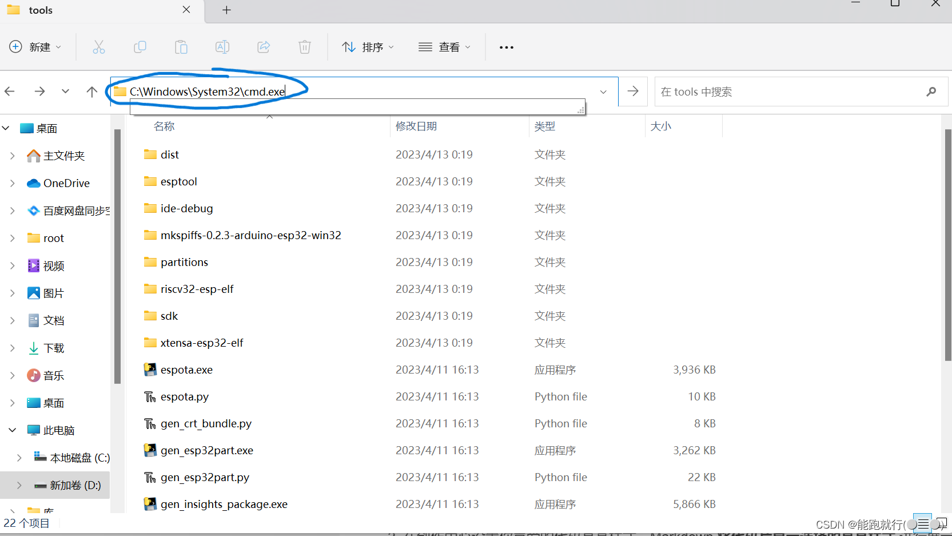Viewport: 952px width, 536px height.
Task: Expand the 本地磁盘 (C:) node
Action: [x=19, y=458]
